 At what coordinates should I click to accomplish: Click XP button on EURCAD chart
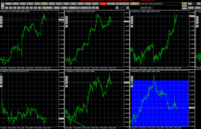point(67,23)
